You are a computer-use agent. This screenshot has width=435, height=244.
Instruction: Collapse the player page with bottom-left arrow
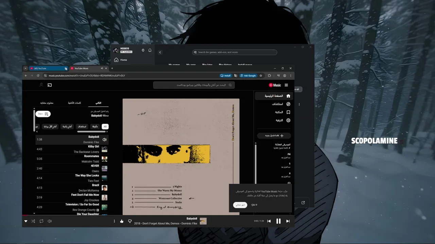coord(25,221)
